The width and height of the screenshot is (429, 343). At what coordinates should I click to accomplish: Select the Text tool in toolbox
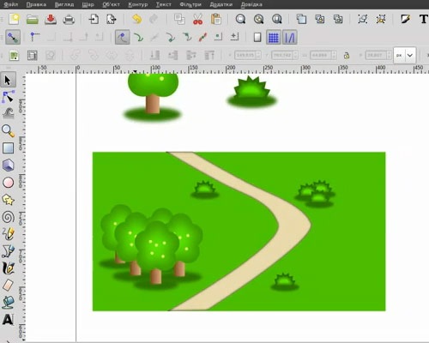(8, 320)
